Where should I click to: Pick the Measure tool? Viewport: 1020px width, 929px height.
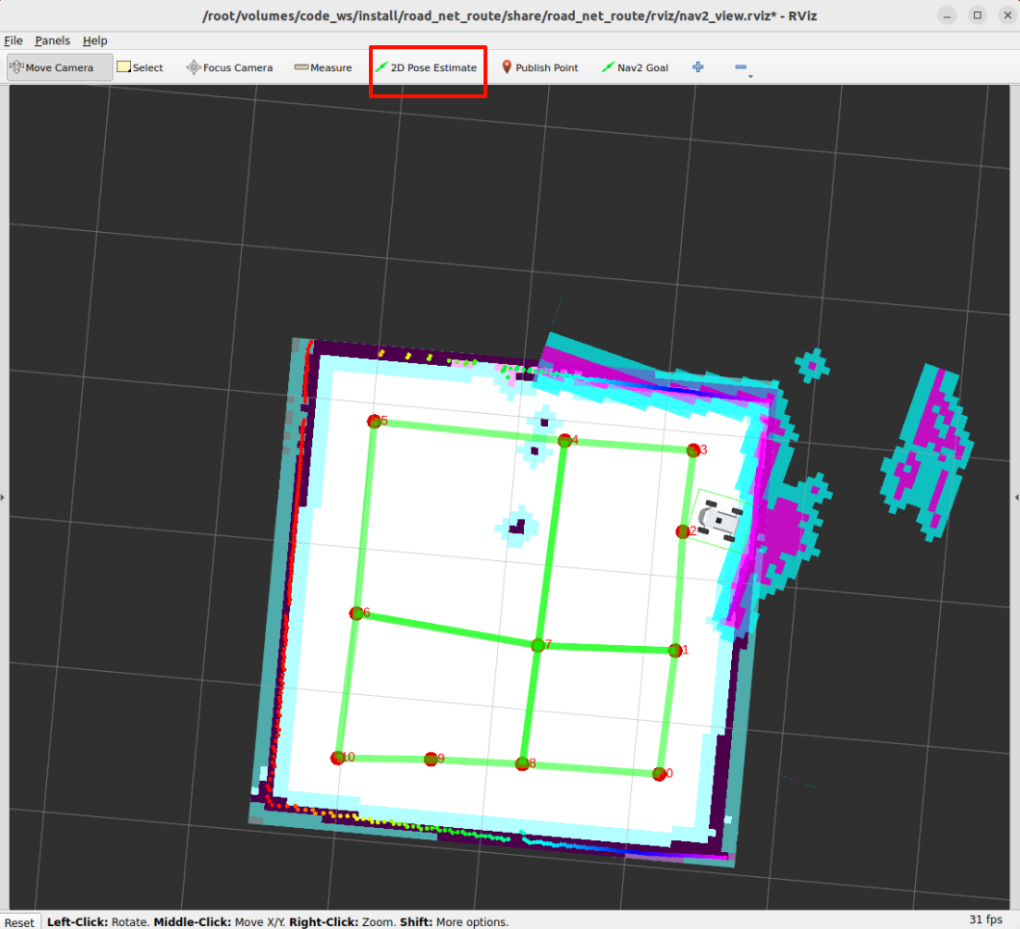(323, 67)
